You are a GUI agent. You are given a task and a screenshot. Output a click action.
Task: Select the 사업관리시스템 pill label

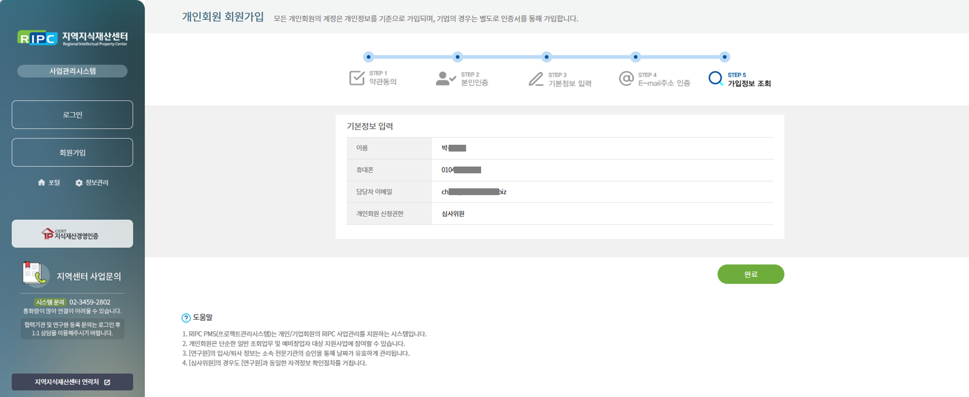coord(72,71)
